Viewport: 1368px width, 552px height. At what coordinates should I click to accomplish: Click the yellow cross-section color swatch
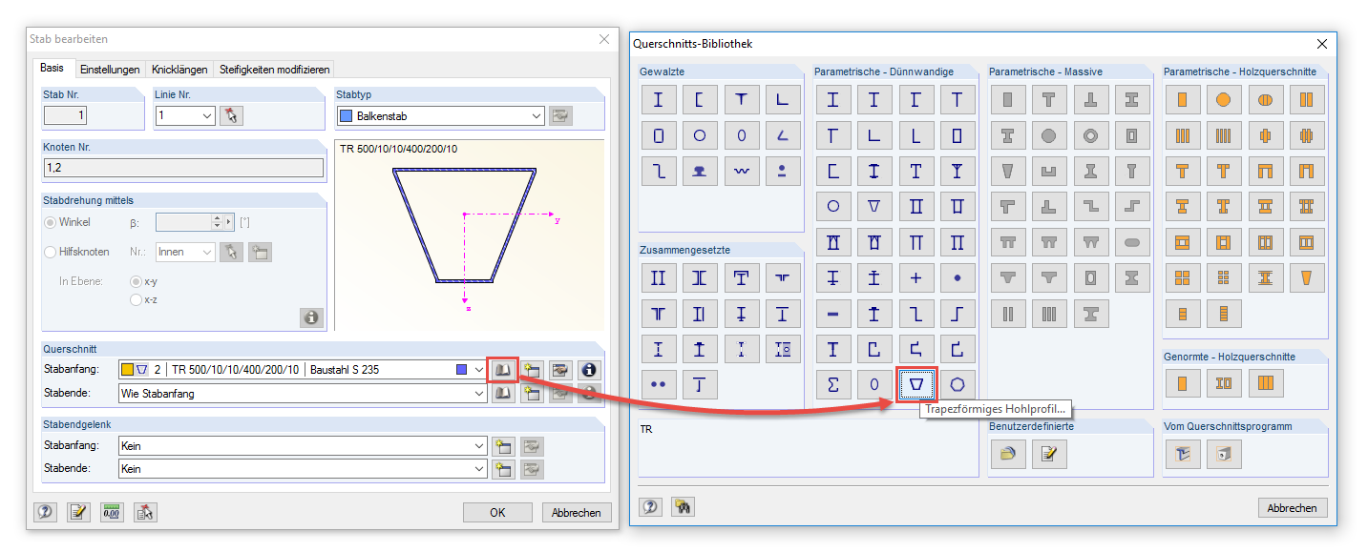pos(127,370)
